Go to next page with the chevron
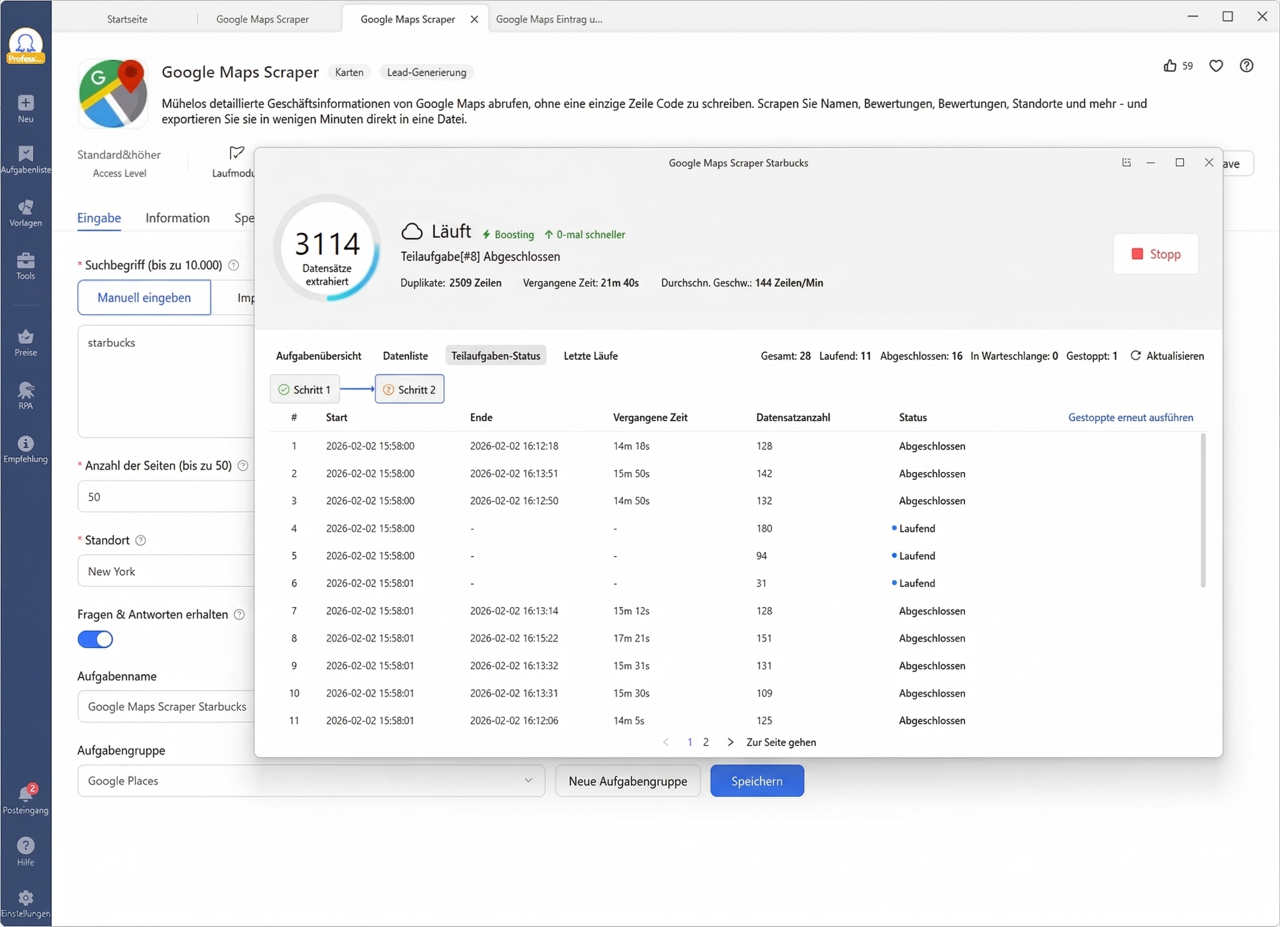Viewport: 1280px width, 927px height. (730, 742)
